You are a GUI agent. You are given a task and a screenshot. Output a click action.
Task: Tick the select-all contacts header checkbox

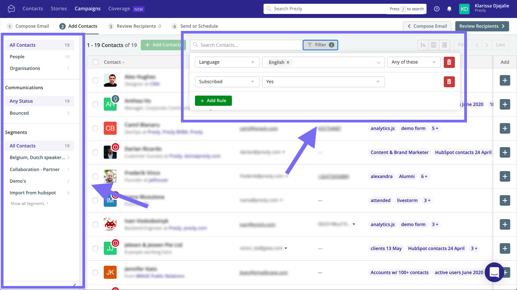[x=95, y=62]
